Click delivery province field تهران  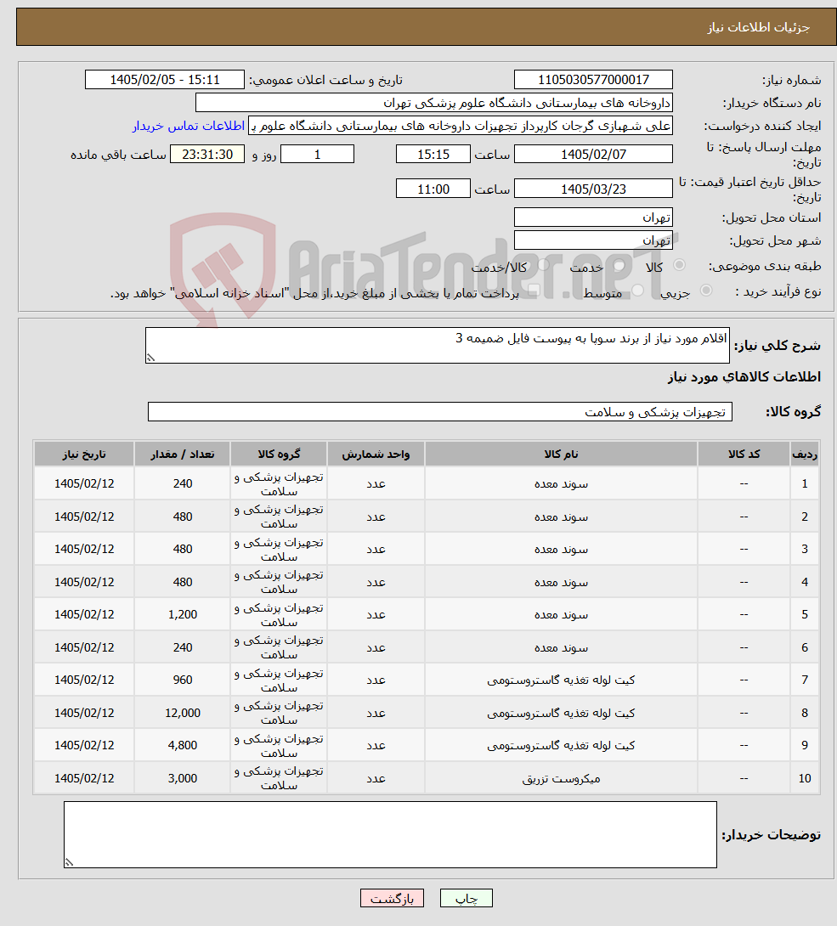click(593, 217)
